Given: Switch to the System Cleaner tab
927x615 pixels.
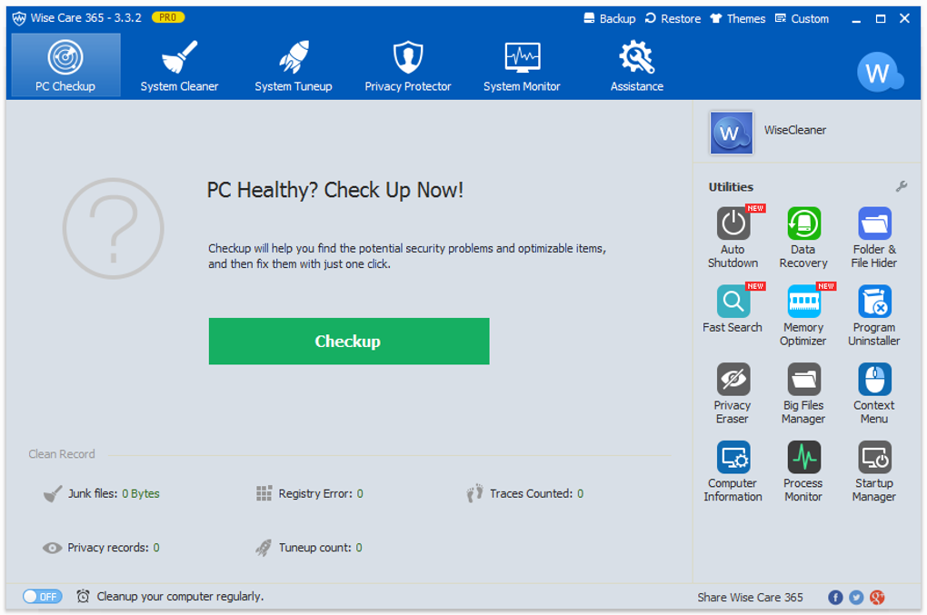Looking at the screenshot, I should (179, 66).
